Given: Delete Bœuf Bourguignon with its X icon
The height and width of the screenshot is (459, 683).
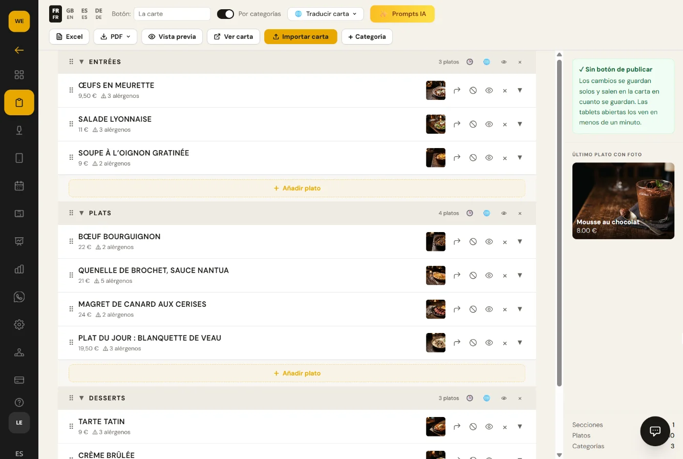Looking at the screenshot, I should pos(505,242).
